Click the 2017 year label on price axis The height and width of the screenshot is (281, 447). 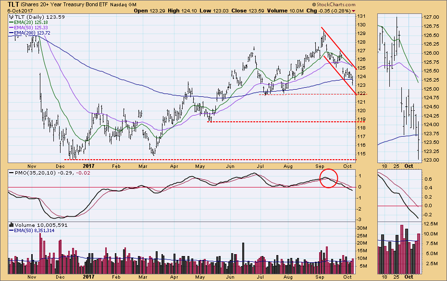(88, 166)
